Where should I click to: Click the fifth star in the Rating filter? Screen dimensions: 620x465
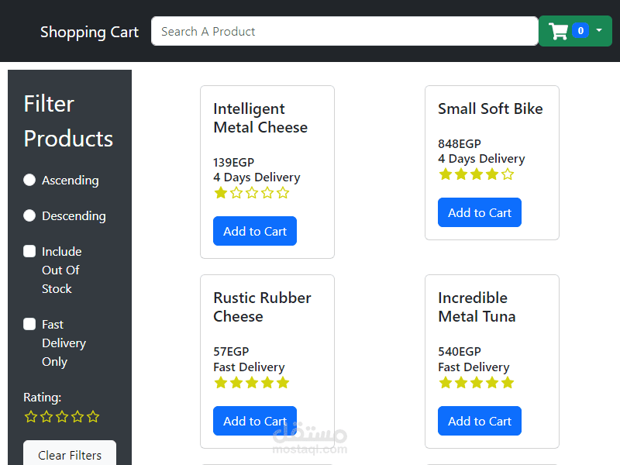tap(93, 416)
